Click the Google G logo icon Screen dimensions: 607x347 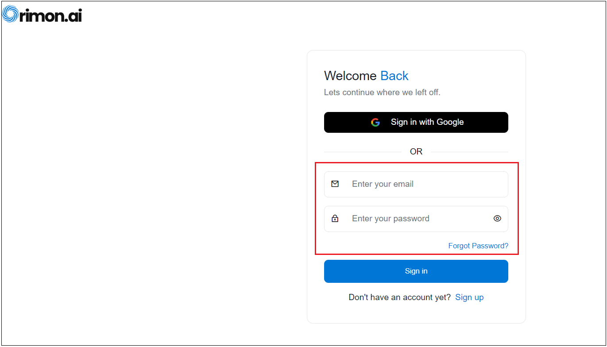click(x=375, y=123)
